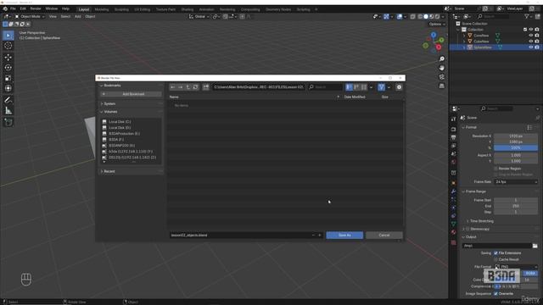The height and width of the screenshot is (305, 543).
Task: Open Global transform orientation dropdown
Action: coord(199,16)
